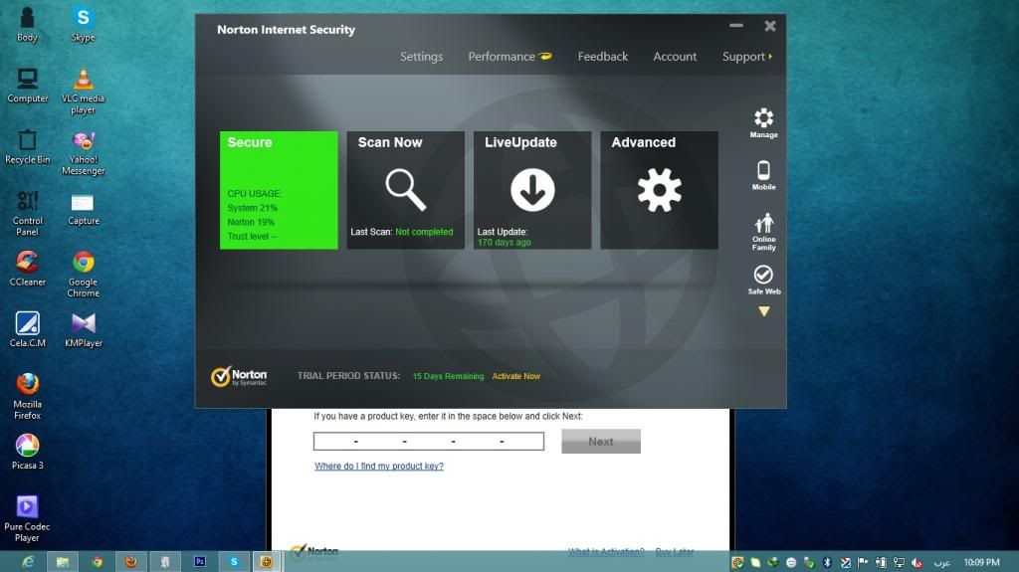Switch to Firefox on the taskbar
This screenshot has width=1019, height=572.
[131, 562]
